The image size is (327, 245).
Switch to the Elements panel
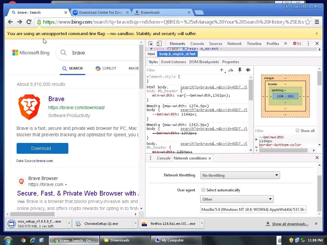[177, 43]
